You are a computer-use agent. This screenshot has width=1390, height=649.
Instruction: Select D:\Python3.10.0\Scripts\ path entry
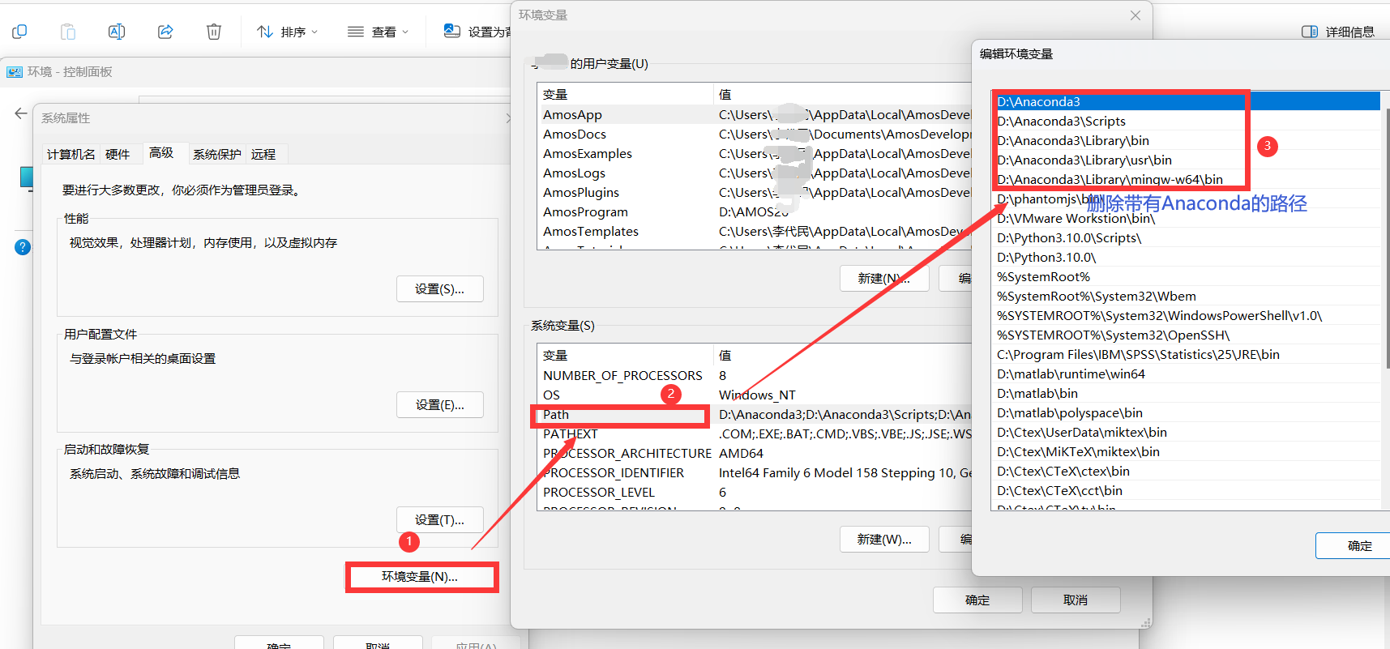point(1187,238)
